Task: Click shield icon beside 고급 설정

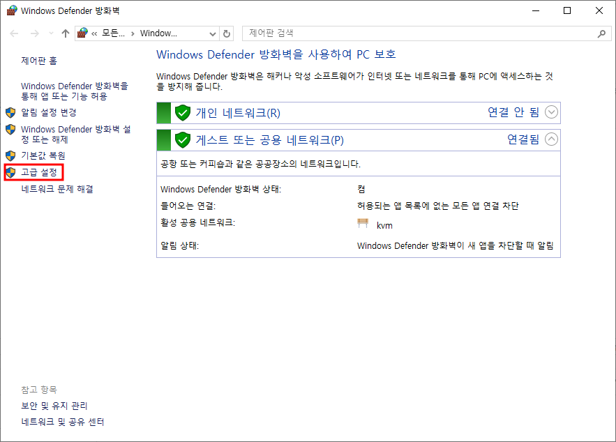Action: click(10, 172)
